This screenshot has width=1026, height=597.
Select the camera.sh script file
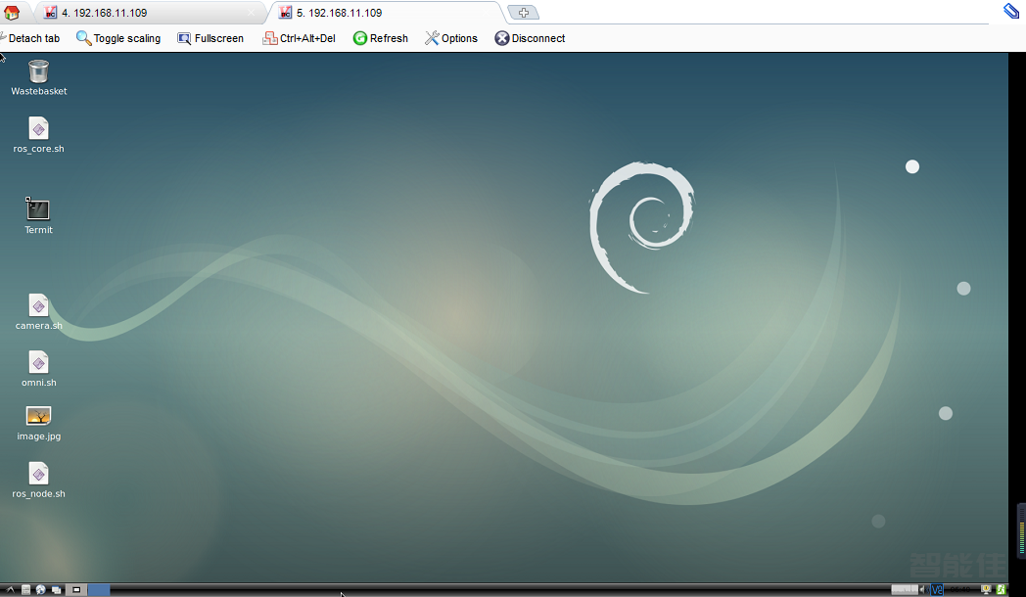(38, 305)
